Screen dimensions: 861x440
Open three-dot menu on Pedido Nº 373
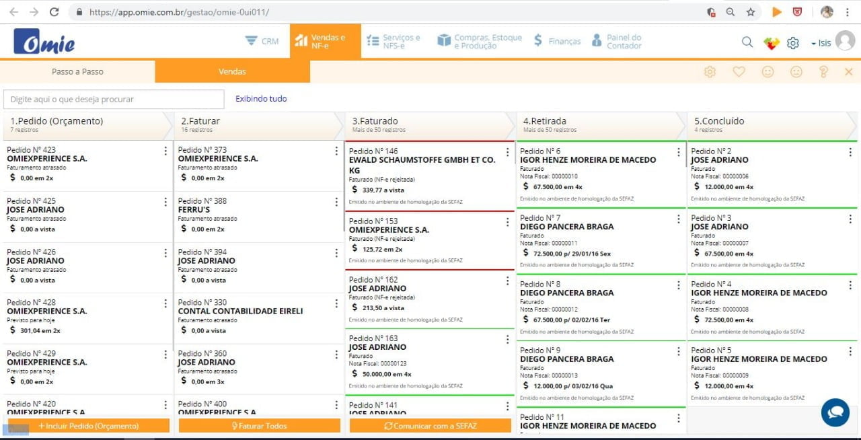[336, 151]
